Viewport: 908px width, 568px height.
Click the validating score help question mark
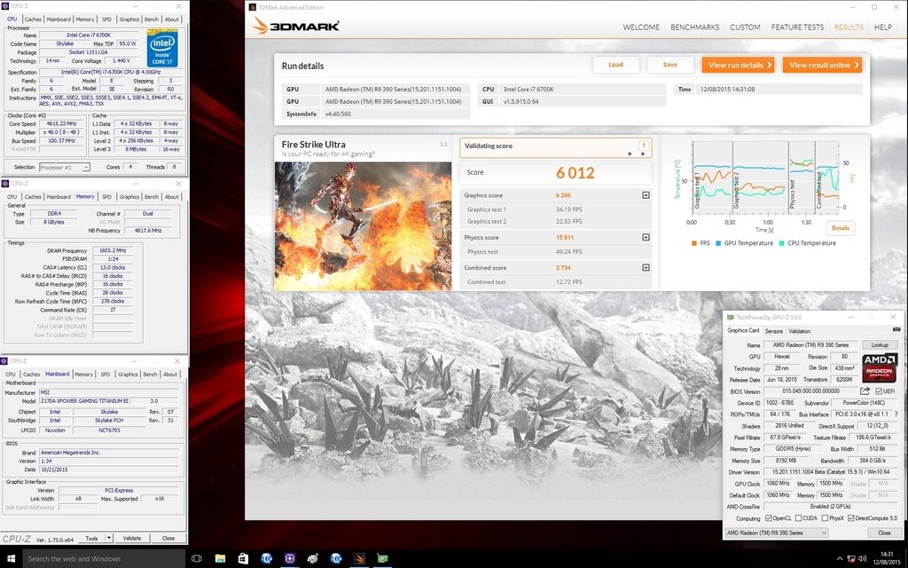pyautogui.click(x=643, y=146)
